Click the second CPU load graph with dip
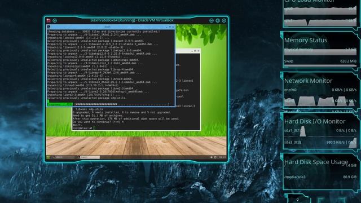The image size is (361, 203). pyautogui.click(x=320, y=22)
